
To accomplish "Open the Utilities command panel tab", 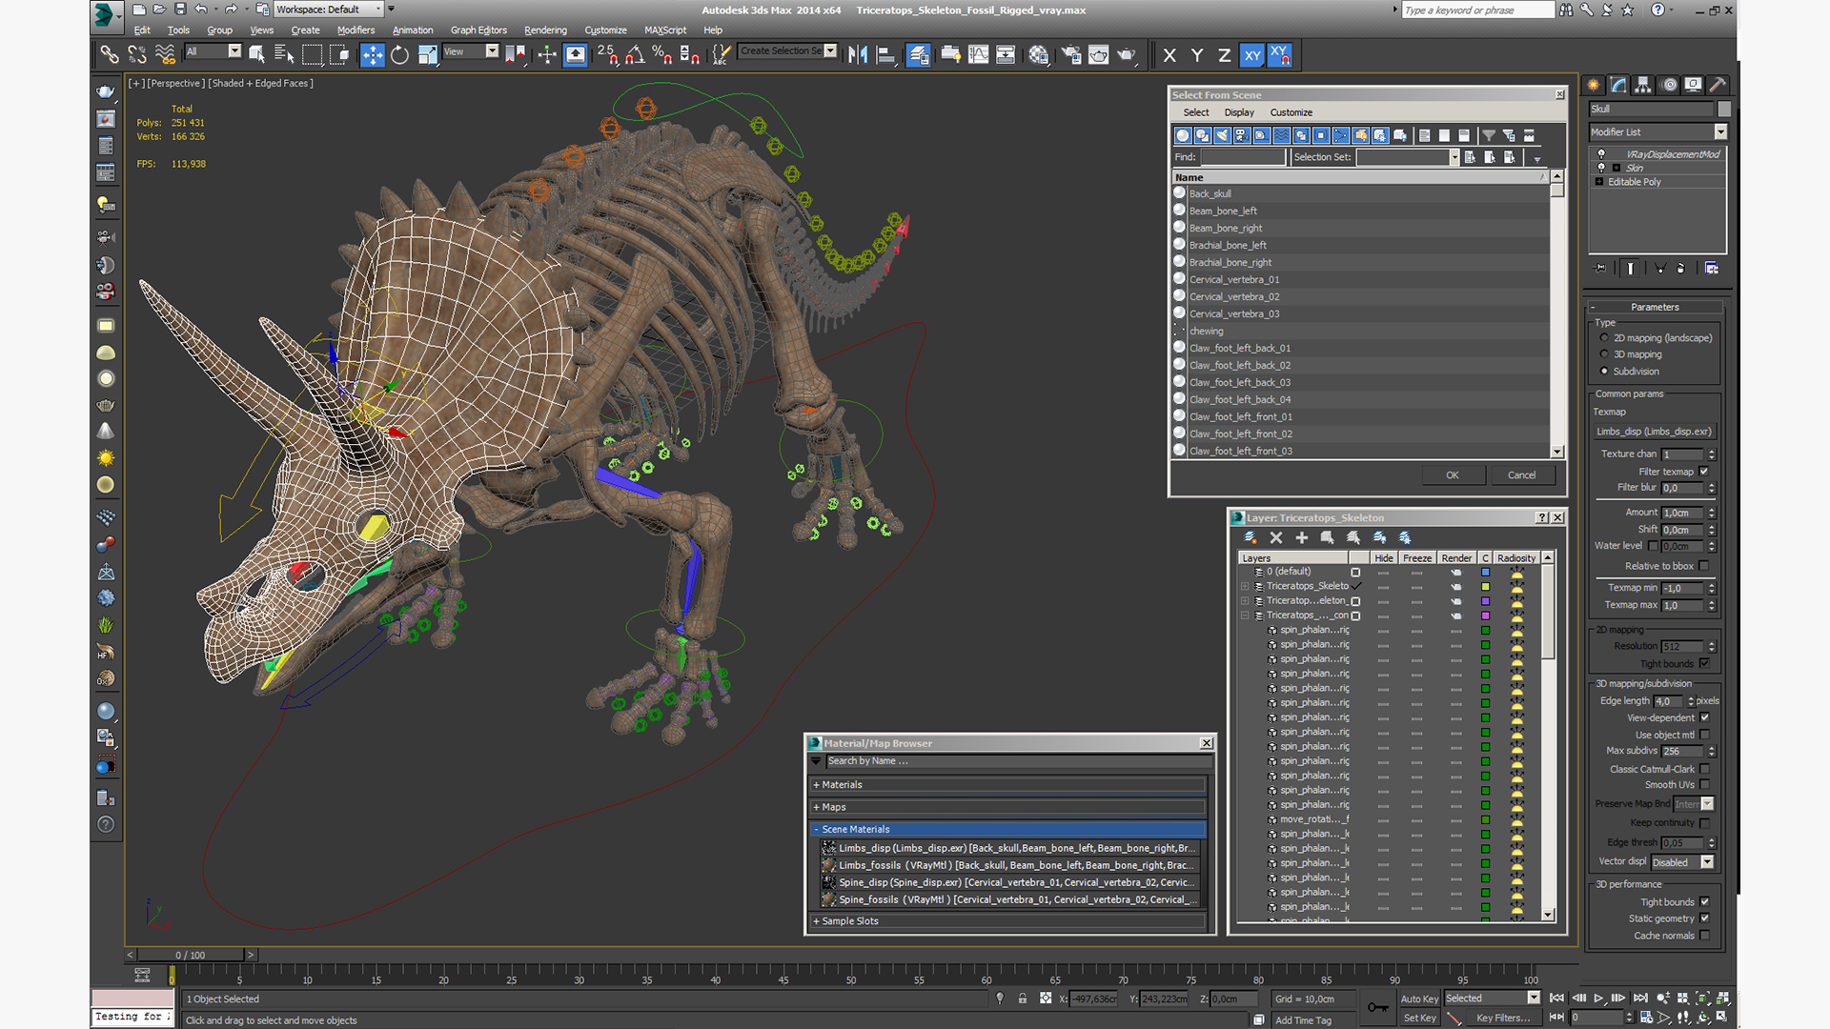I will [x=1718, y=85].
